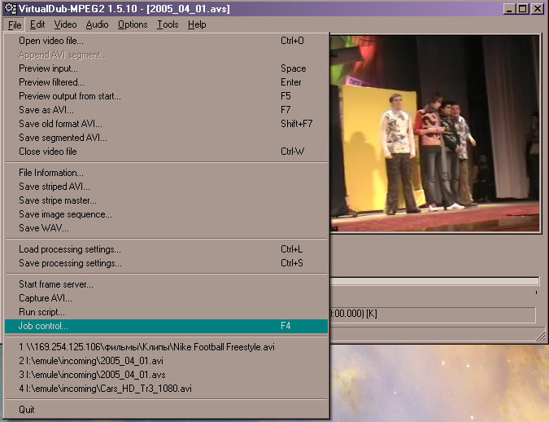Click Job control menu item

click(x=44, y=326)
